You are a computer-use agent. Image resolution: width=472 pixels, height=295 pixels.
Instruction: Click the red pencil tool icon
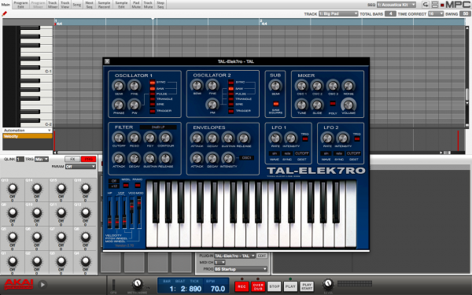(x=4, y=13)
